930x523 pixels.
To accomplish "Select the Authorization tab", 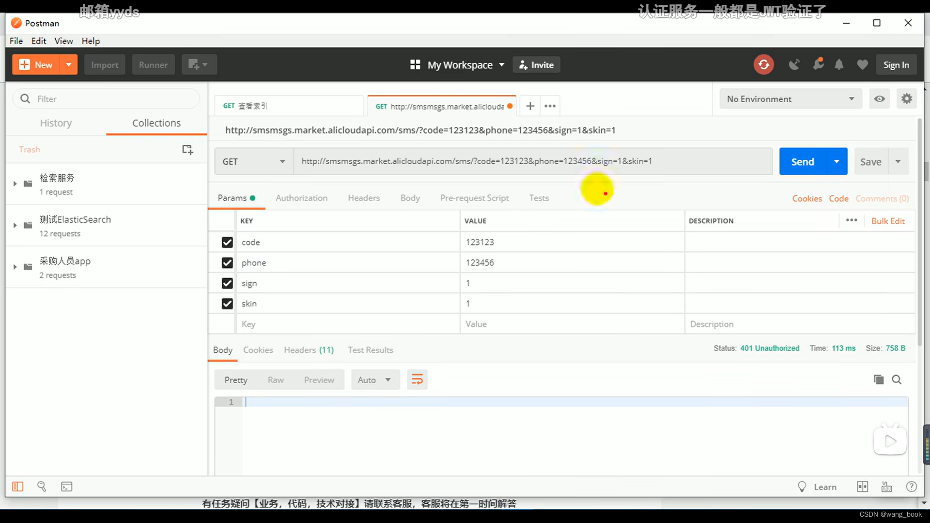I will 301,197.
